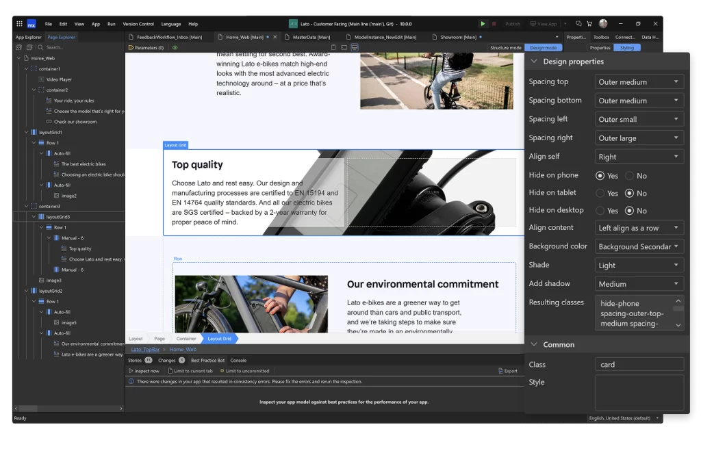701x453 pixels.
Task: Open the Marketplace cart icon in the toolbar
Action: tap(589, 23)
